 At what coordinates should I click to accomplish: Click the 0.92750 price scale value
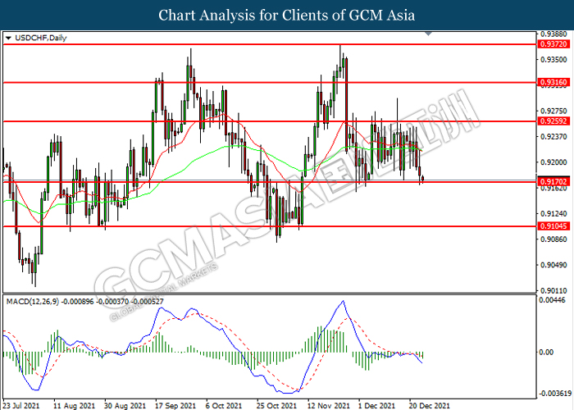point(553,111)
